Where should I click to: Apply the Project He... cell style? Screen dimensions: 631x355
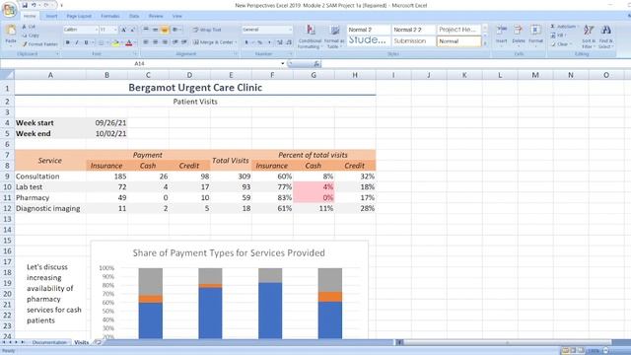click(x=458, y=30)
